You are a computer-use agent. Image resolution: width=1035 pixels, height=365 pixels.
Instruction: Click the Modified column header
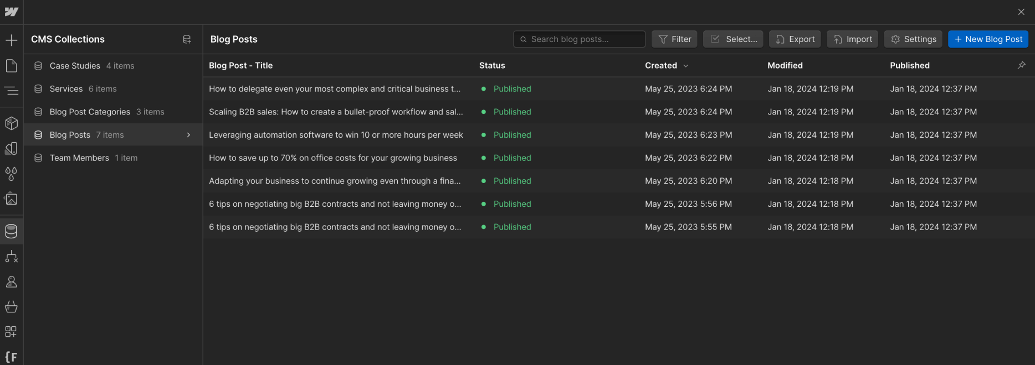click(x=785, y=65)
